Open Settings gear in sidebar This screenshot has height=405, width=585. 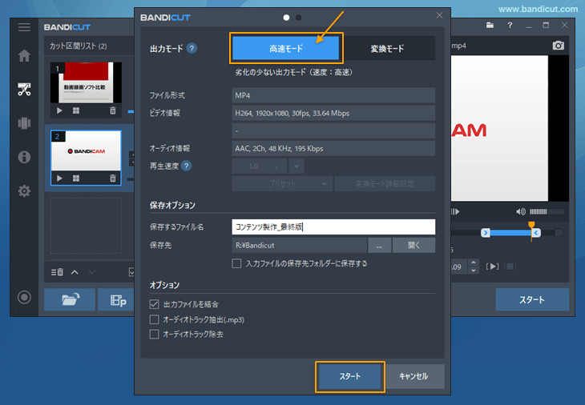[x=24, y=191]
